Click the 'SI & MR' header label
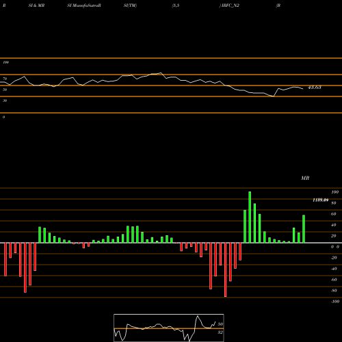The height and width of the screenshot is (342, 342). pyautogui.click(x=36, y=5)
